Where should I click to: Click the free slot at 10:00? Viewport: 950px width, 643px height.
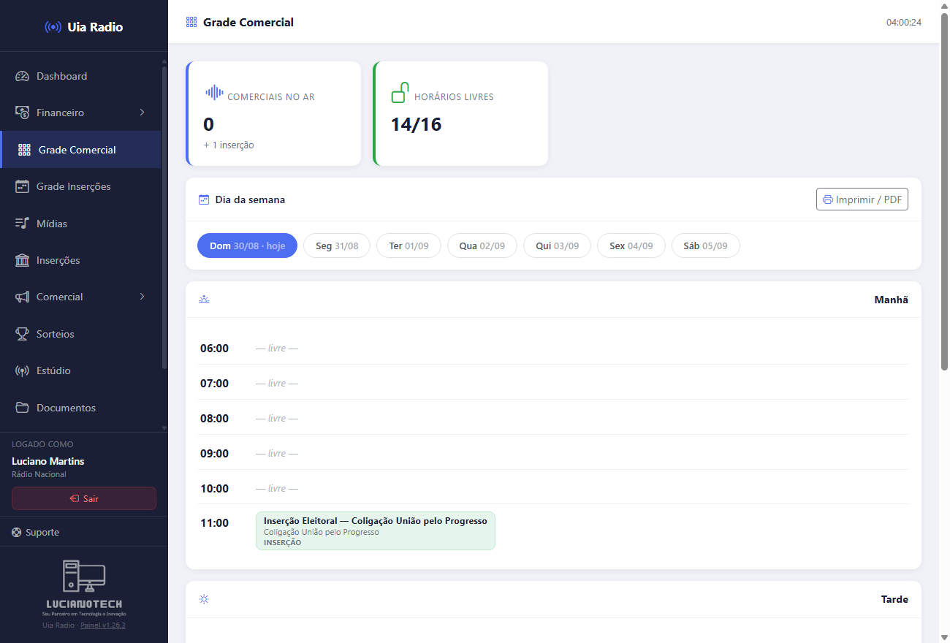(x=277, y=489)
